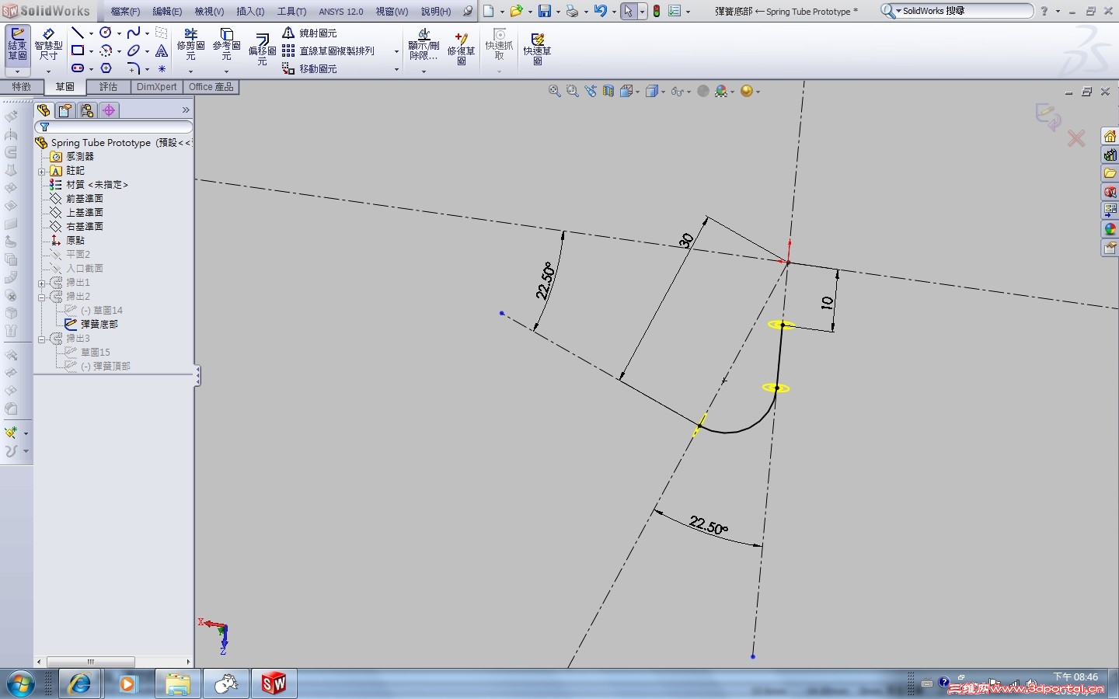Switch to the 特徵 Features tab

point(21,87)
